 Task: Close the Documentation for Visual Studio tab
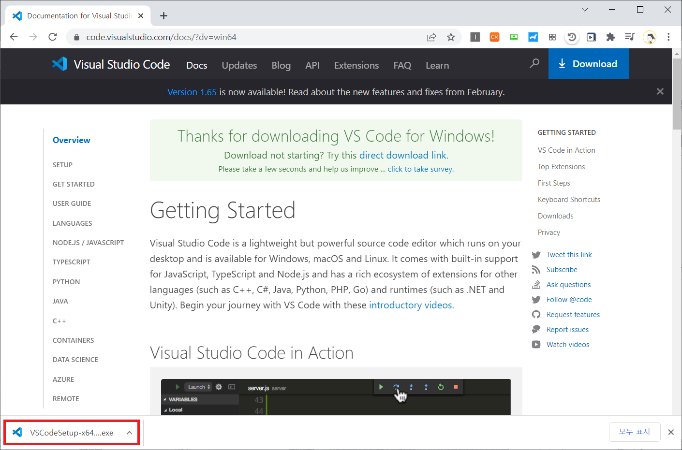[141, 16]
